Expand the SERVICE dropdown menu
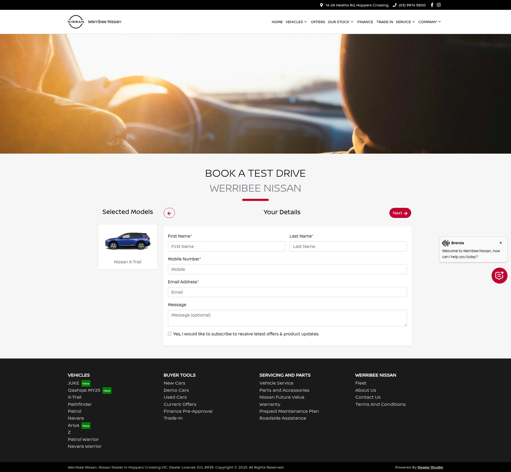 [405, 22]
